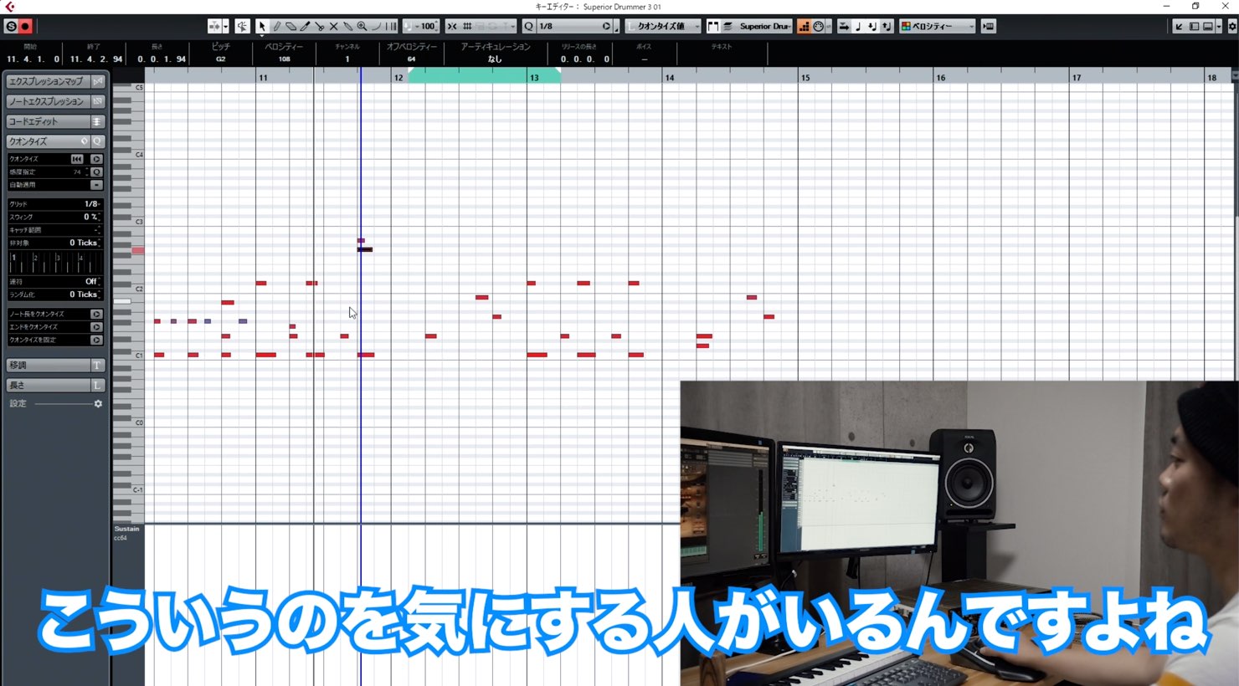The image size is (1239, 686).
Task: Toggle step input staircase icon
Action: [804, 27]
